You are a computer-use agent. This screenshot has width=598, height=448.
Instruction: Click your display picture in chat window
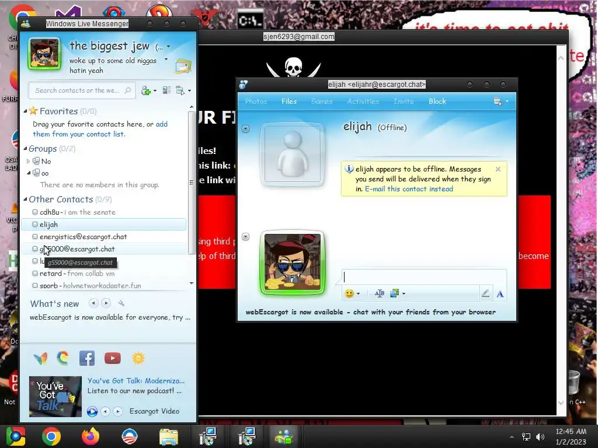pyautogui.click(x=293, y=262)
